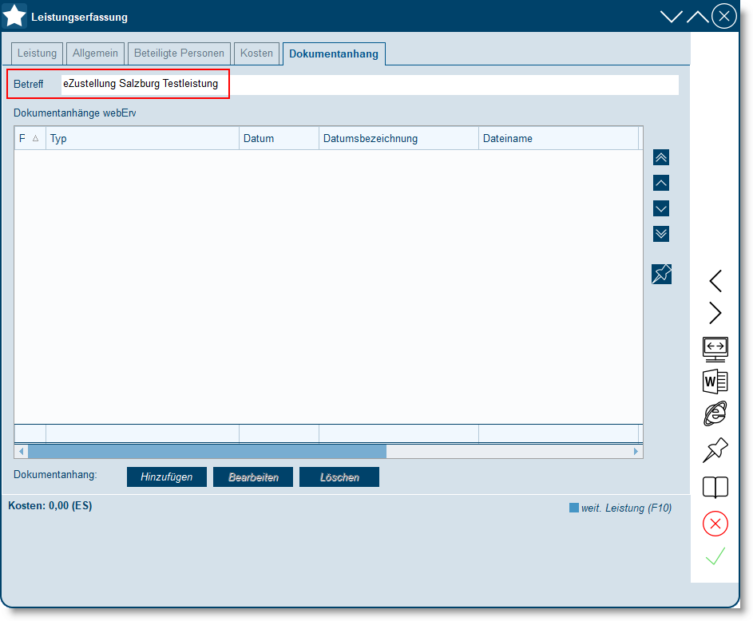Open the Kosten tab

(x=256, y=53)
